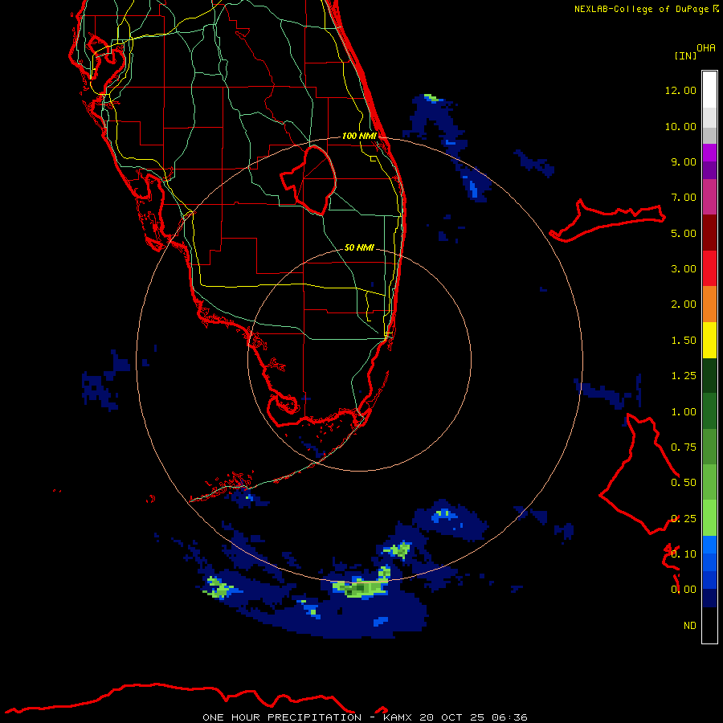Screen dimensions: 723x723
Task: Click the OHA product code label
Action: [x=706, y=48]
